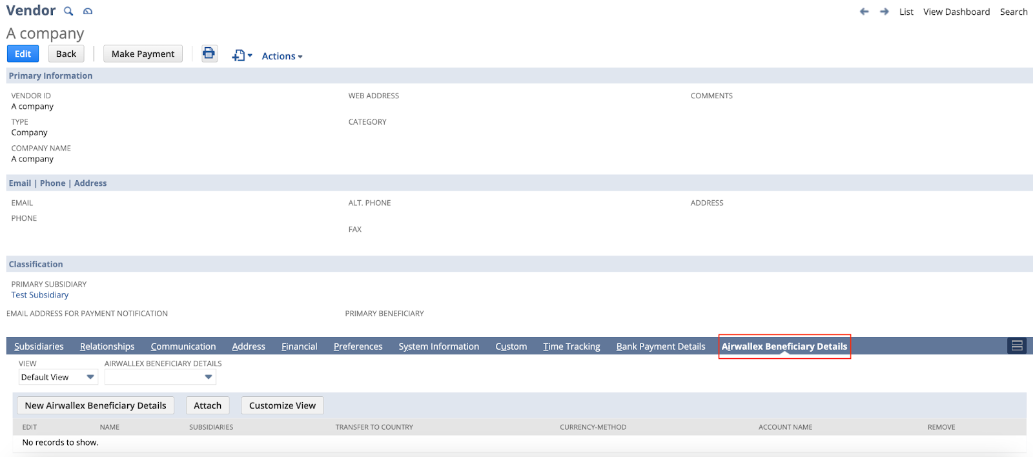Viewport: 1033px width, 457px height.
Task: Click the View Dashboard link
Action: 956,12
